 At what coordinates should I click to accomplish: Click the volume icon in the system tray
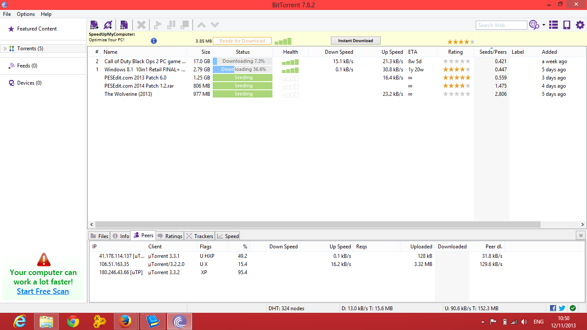pyautogui.click(x=524, y=322)
